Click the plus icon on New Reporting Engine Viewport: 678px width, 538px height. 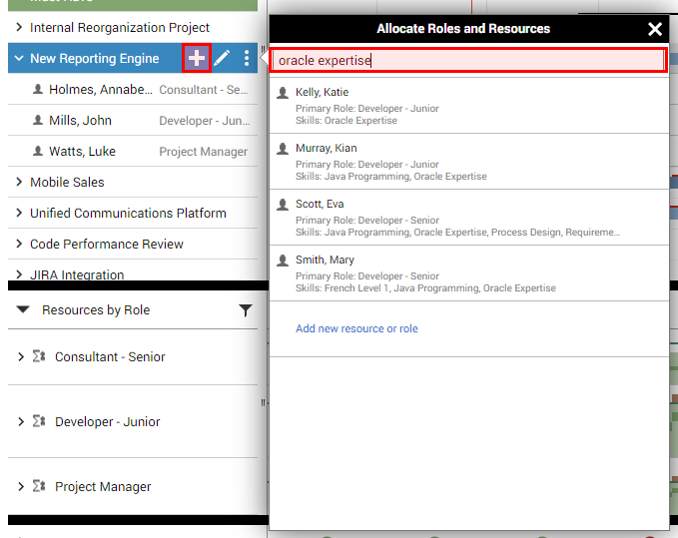tap(197, 58)
